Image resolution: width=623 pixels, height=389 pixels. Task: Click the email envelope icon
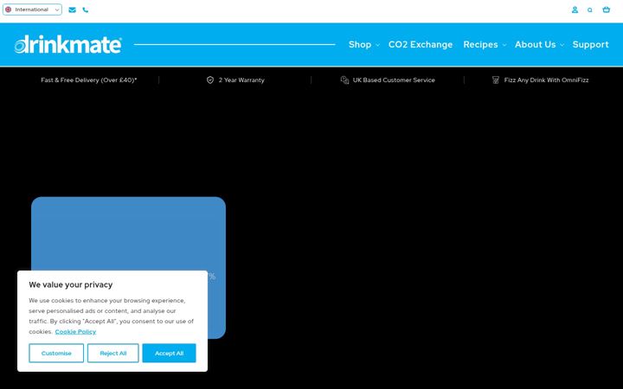coord(73,10)
